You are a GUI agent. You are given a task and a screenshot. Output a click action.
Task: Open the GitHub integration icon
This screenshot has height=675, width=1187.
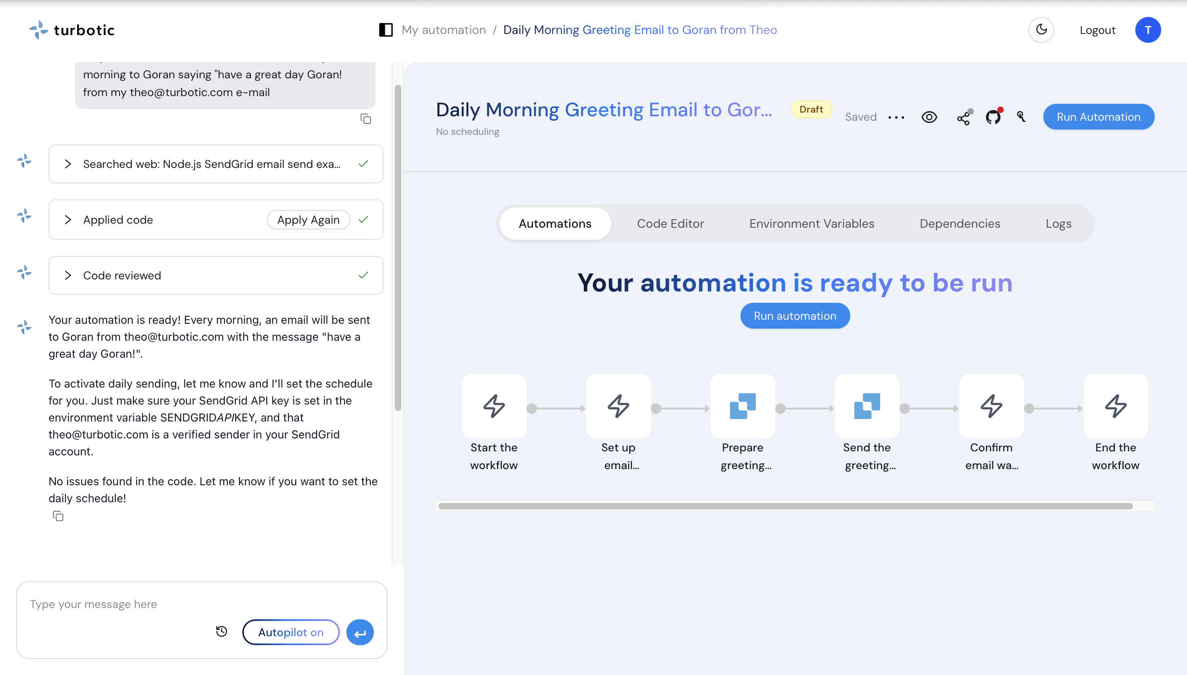(993, 117)
